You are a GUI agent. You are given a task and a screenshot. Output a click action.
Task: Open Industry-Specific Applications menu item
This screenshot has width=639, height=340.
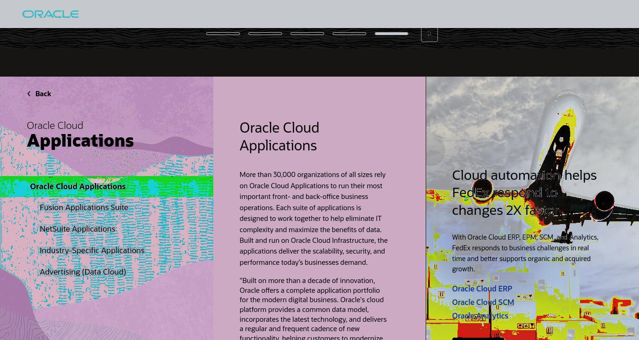(92, 250)
